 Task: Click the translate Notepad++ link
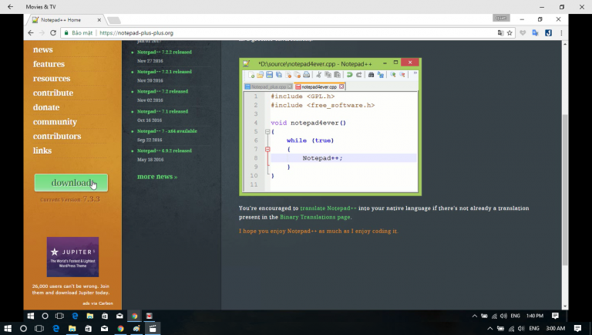pos(328,208)
